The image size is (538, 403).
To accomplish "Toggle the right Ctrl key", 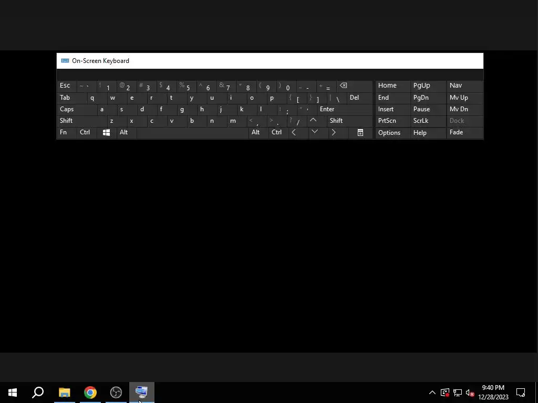I will pyautogui.click(x=278, y=133).
